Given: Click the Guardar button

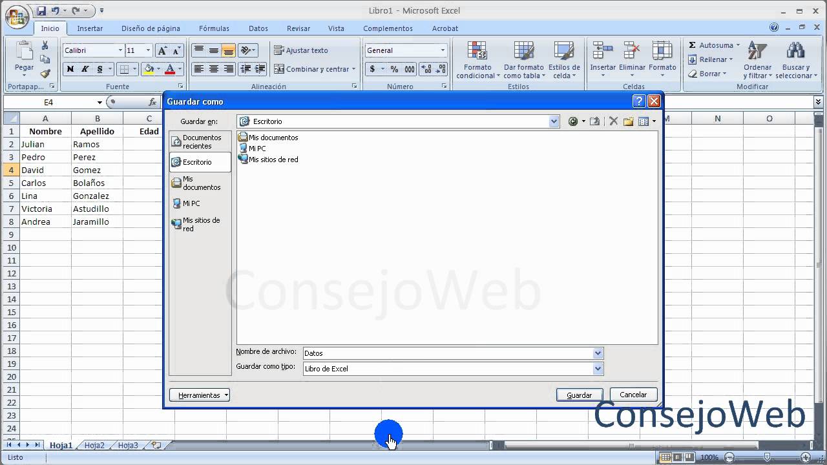Looking at the screenshot, I should [x=579, y=395].
